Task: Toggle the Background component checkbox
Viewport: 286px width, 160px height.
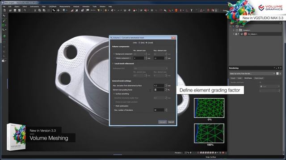Action: [x=114, y=54]
